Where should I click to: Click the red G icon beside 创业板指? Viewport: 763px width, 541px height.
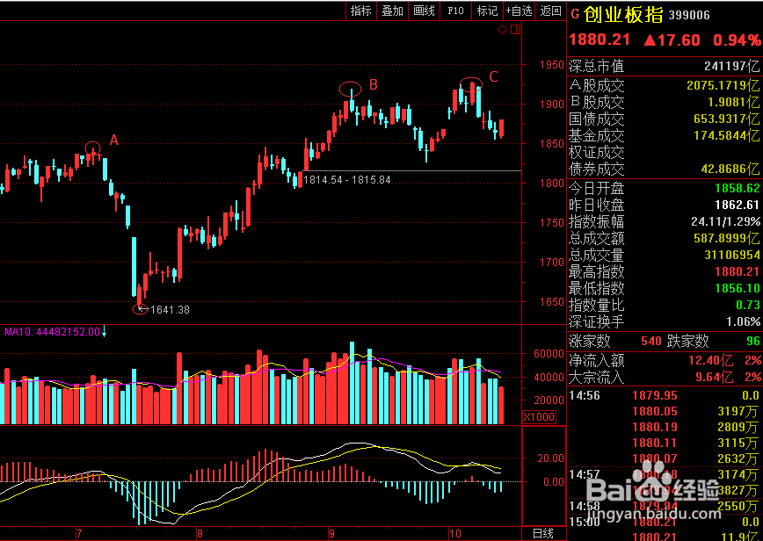(x=575, y=15)
